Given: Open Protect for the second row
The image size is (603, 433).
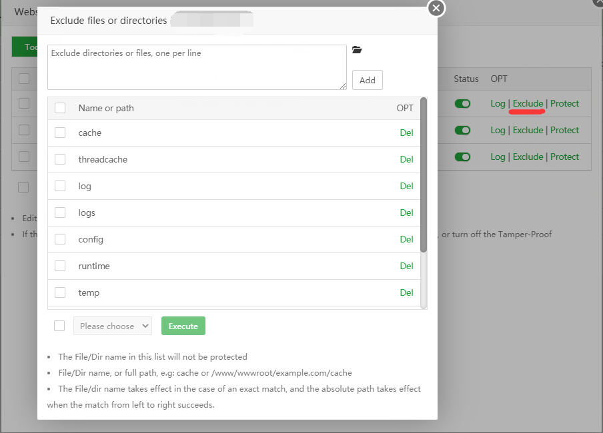Looking at the screenshot, I should [x=564, y=131].
